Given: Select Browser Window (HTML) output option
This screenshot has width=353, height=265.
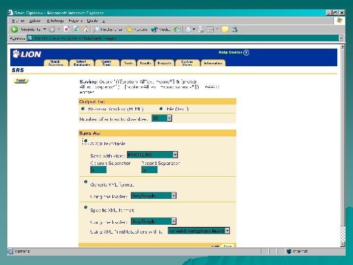Looking at the screenshot, I should [x=83, y=109].
